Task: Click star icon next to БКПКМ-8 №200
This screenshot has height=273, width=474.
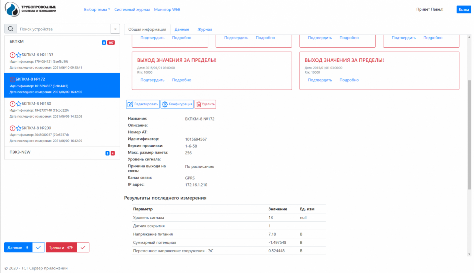Action: [x=19, y=128]
